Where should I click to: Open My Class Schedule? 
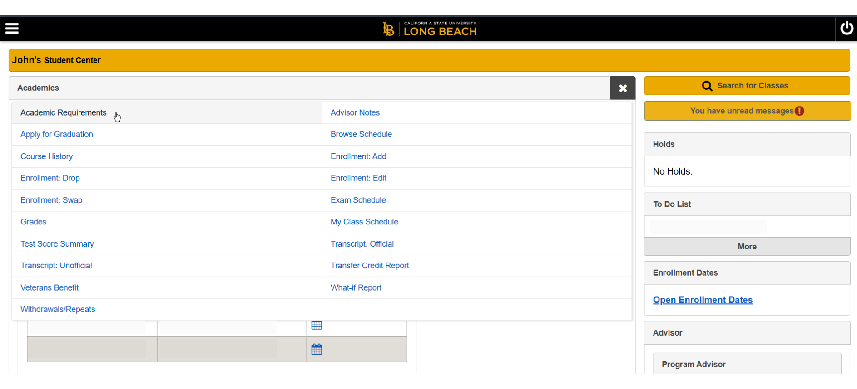[x=364, y=222]
